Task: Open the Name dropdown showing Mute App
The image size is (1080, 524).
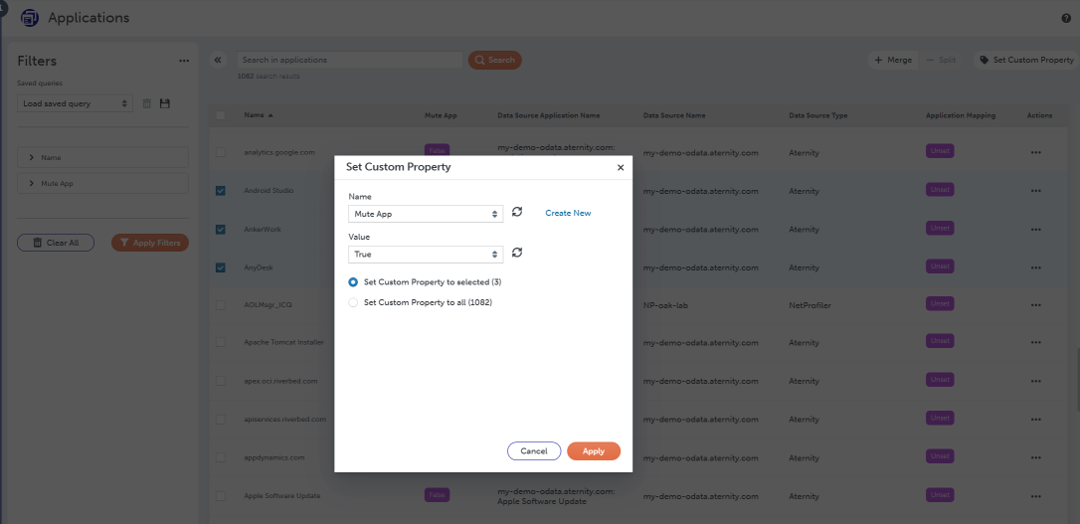Action: [426, 214]
